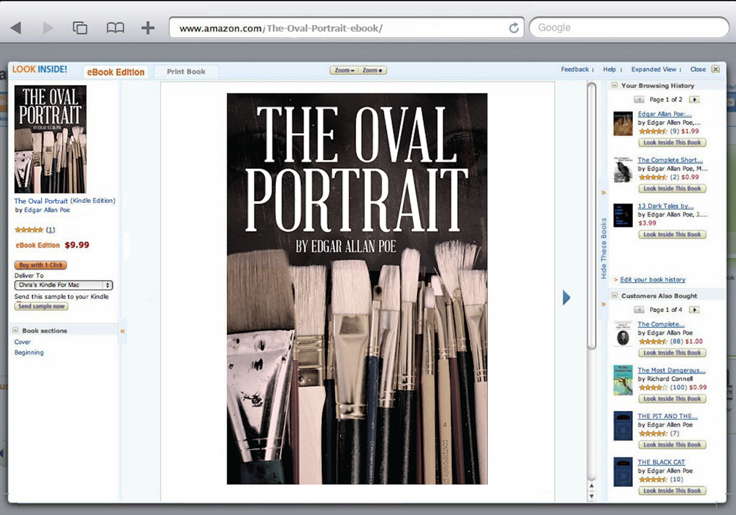
Task: Click Look Inside for Edgar Allan Poe:... book
Action: [672, 143]
